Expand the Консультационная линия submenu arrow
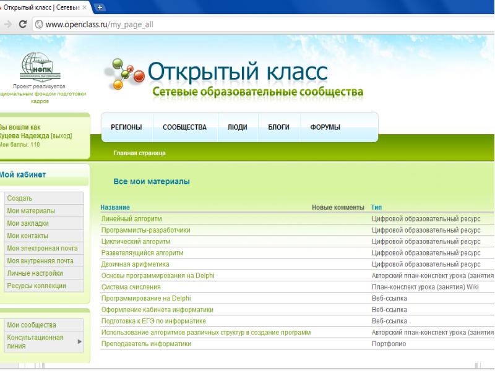 click(x=79, y=341)
